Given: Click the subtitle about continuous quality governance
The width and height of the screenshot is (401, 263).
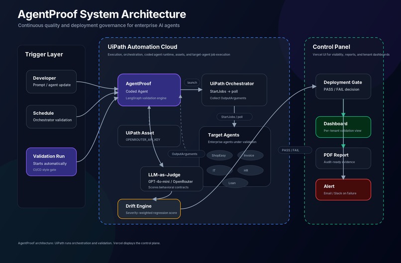Looking at the screenshot, I should [x=99, y=25].
